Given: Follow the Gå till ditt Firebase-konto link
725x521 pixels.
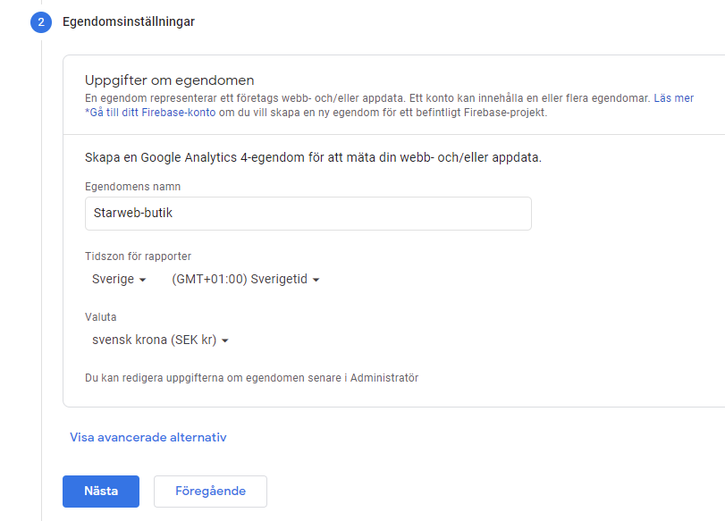Looking at the screenshot, I should [x=150, y=113].
